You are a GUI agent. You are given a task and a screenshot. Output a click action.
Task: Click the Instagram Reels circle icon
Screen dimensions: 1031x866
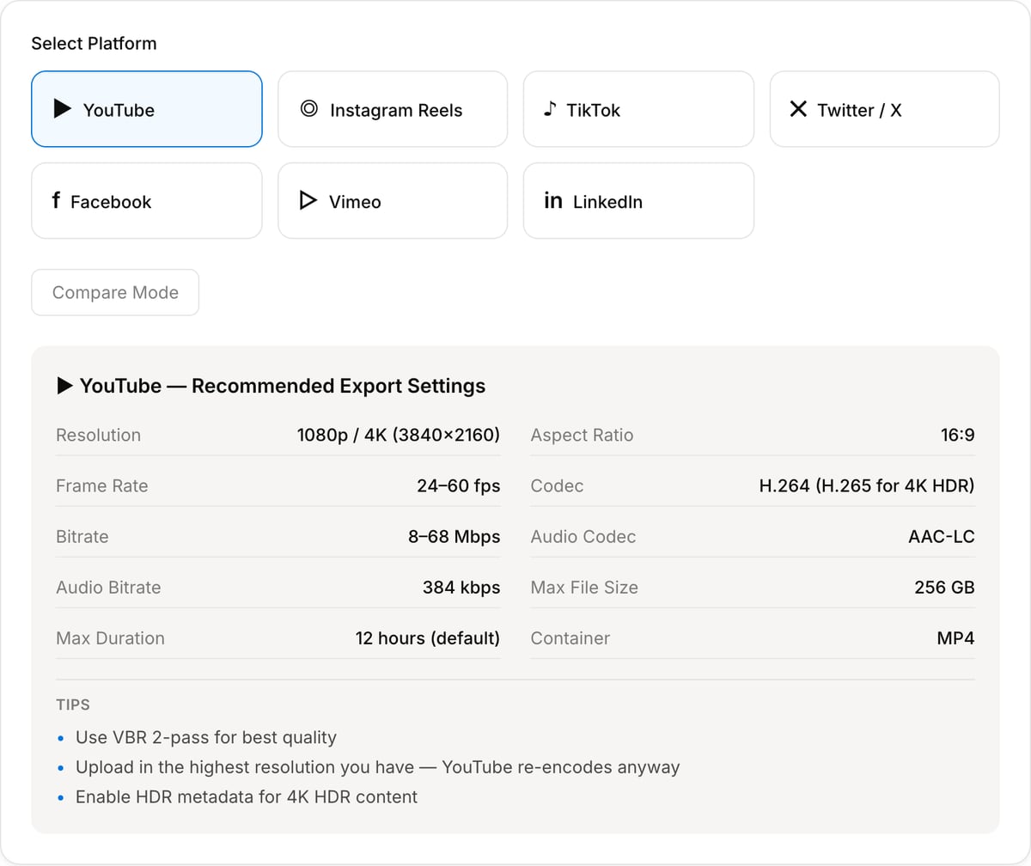309,109
